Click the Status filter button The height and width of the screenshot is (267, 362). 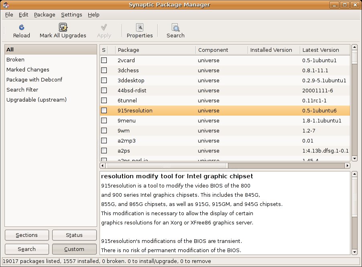click(74, 235)
